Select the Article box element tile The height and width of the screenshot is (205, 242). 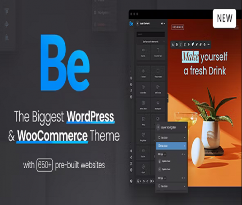[x=158, y=89]
